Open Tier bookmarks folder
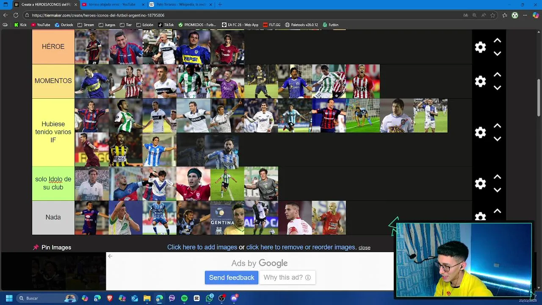Screen dimensions: 542x305 click(x=126, y=25)
